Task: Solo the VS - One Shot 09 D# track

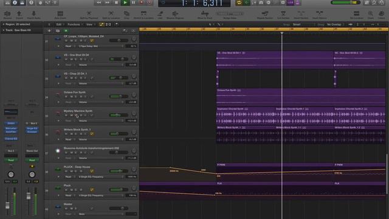Action: [76, 60]
